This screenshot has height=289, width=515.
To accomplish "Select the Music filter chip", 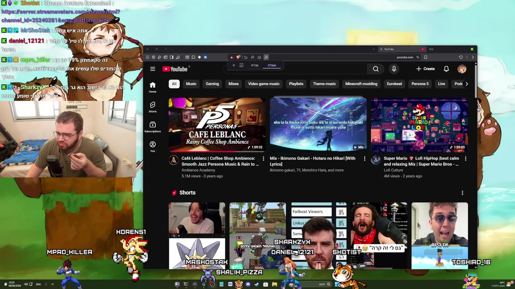I will 191,84.
